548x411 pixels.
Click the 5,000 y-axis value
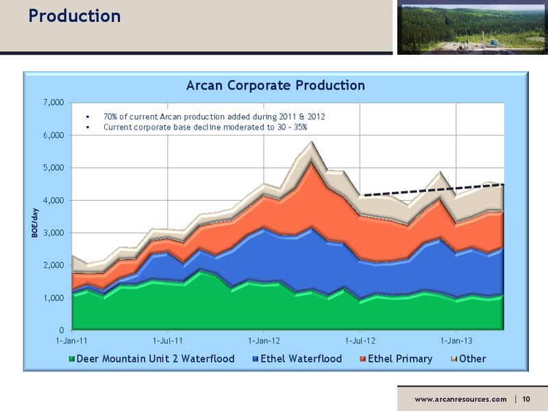(x=54, y=168)
